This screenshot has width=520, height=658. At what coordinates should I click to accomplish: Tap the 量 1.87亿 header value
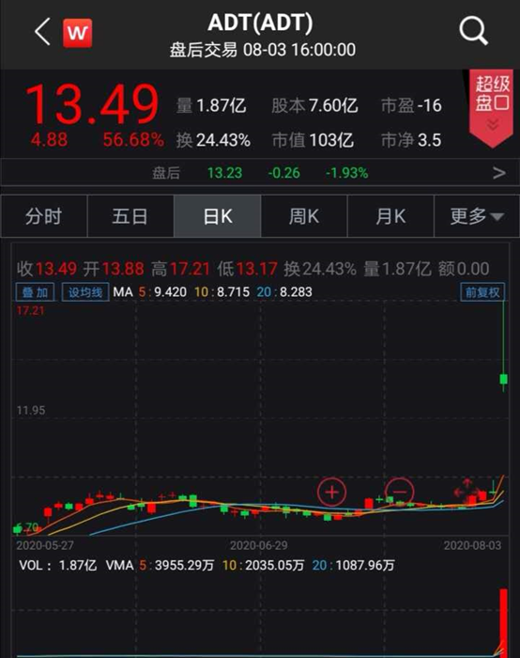point(211,105)
